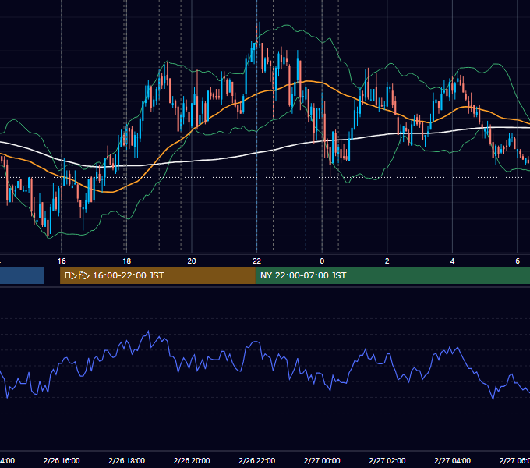This screenshot has width=530, height=468.
Task: Click the 2/27 02:00 date label
Action: click(387, 460)
